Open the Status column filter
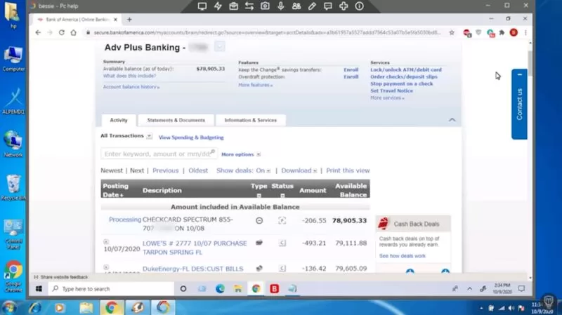The width and height of the screenshot is (562, 315). (282, 196)
